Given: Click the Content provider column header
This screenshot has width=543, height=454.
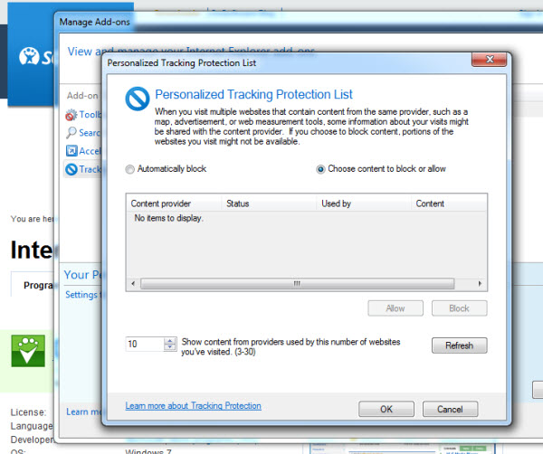Looking at the screenshot, I should pyautogui.click(x=174, y=203).
